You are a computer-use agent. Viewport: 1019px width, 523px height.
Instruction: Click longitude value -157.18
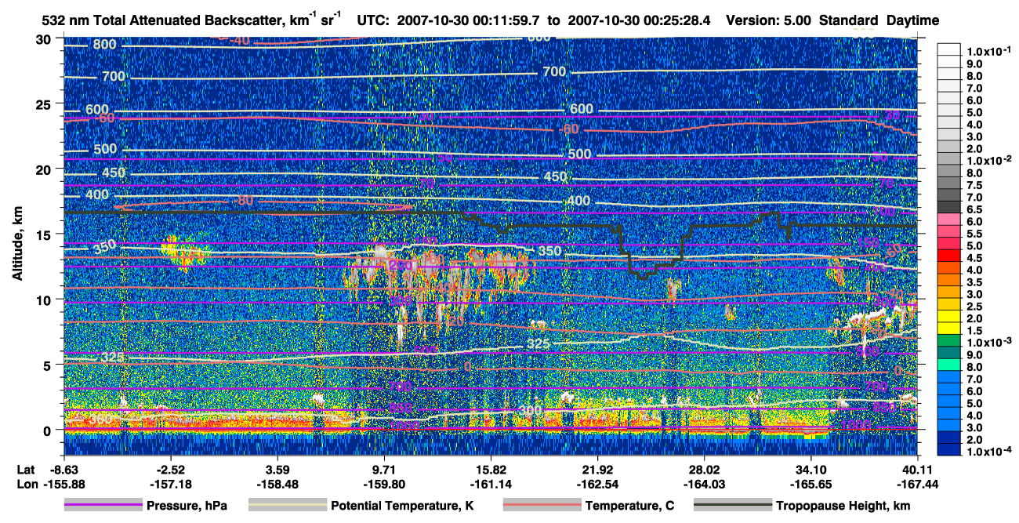(x=171, y=484)
